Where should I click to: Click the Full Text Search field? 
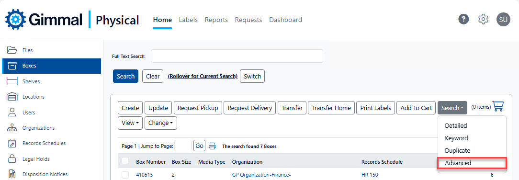click(237, 56)
